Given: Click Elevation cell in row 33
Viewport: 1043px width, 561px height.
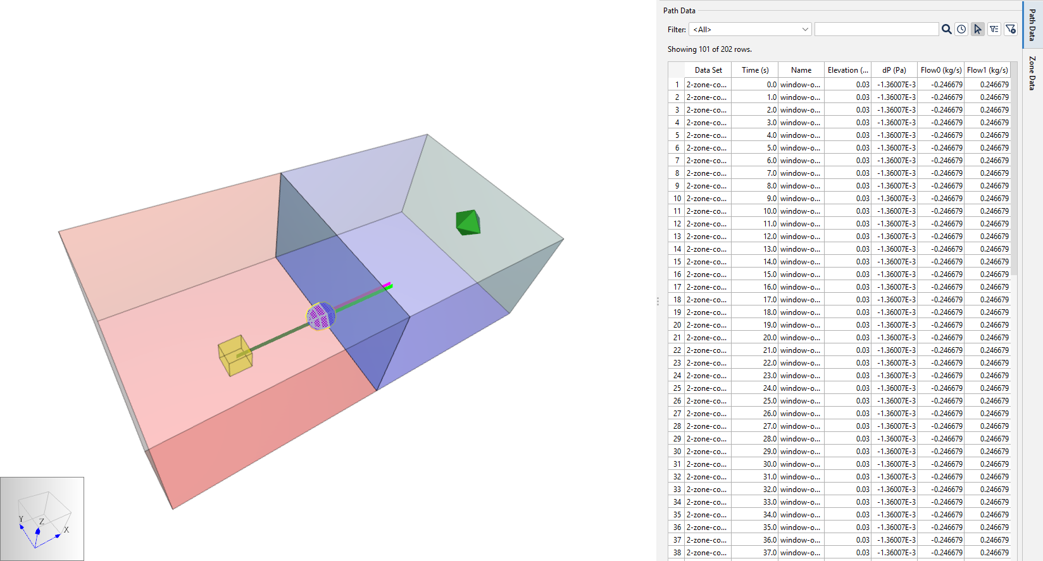Looking at the screenshot, I should click(847, 490).
